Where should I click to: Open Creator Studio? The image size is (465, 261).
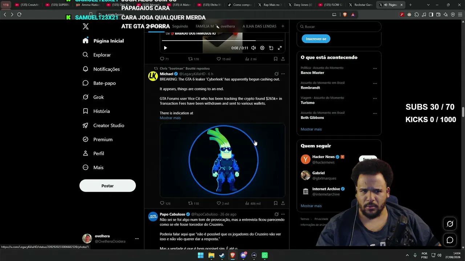coord(103,125)
